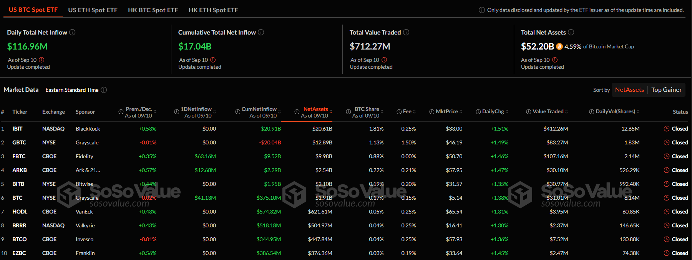This screenshot has height=260, width=692.
Task: Click the clock status icon in EZBC row
Action: click(x=667, y=253)
